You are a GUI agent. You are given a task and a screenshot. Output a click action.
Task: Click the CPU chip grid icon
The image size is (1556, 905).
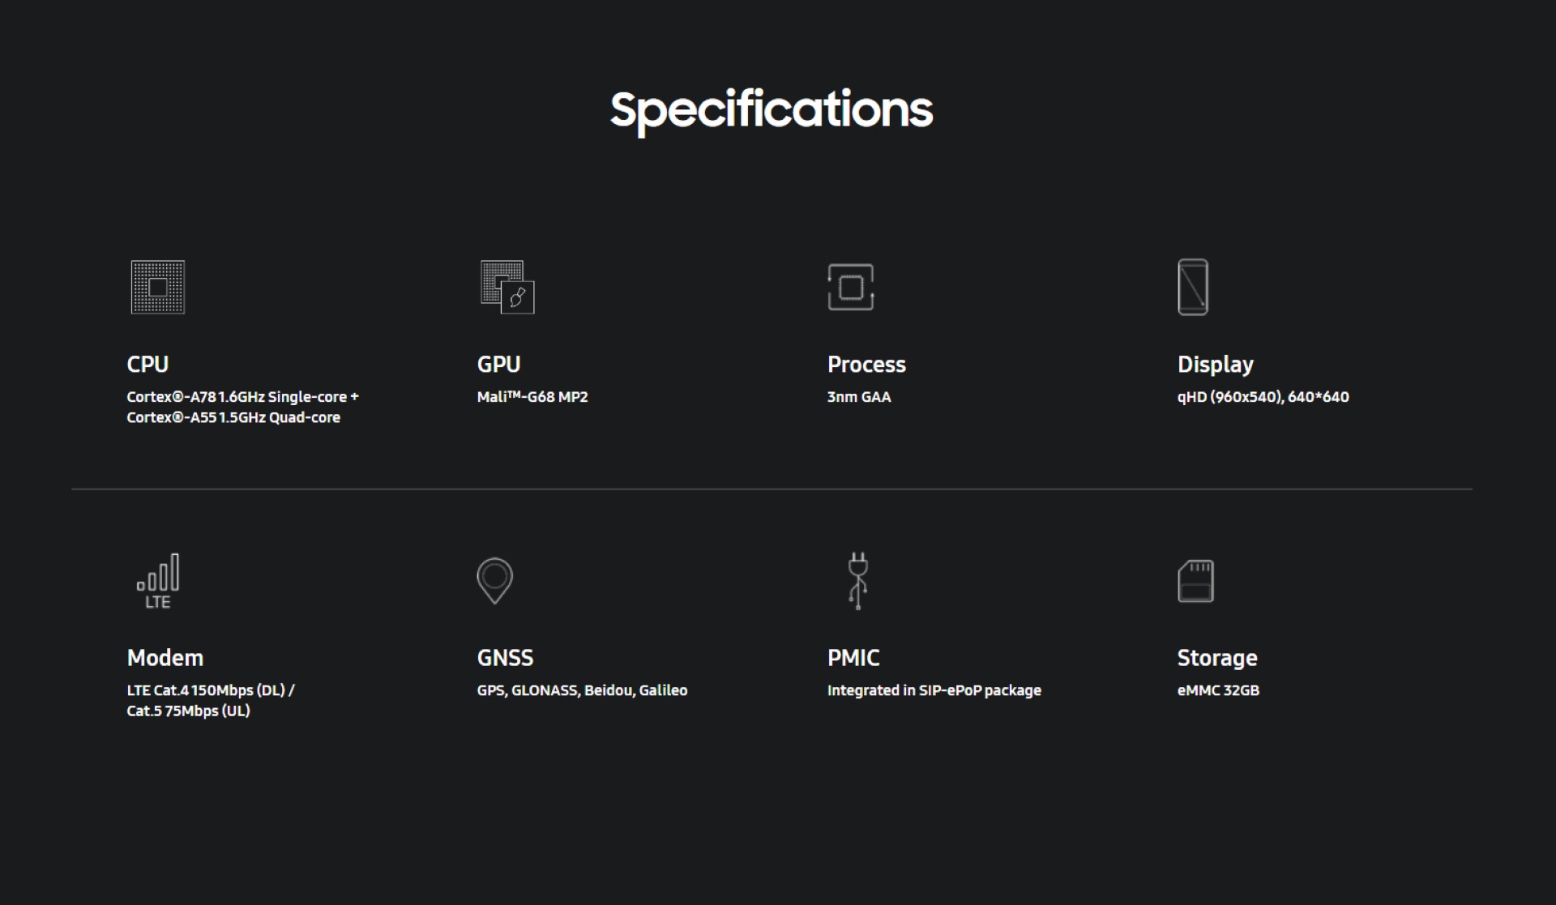point(158,287)
